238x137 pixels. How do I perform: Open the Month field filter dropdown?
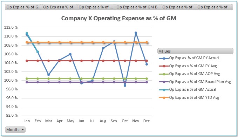pyautogui.click(x=15, y=130)
